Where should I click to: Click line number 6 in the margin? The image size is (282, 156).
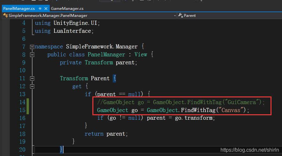pyautogui.click(x=24, y=39)
